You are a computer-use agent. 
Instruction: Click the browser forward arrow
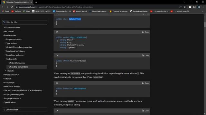(7, 7)
